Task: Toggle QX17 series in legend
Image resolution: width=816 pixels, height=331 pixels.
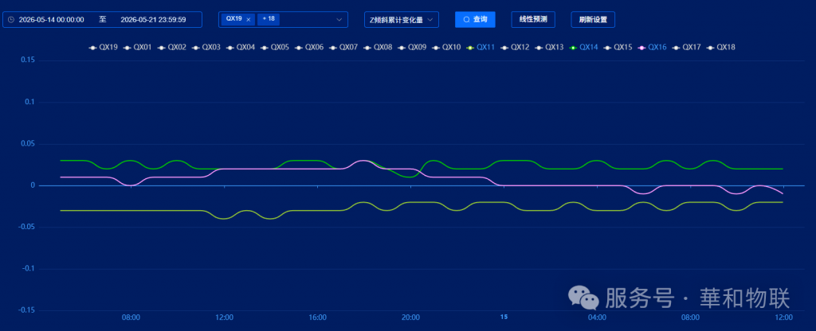Action: [686, 47]
